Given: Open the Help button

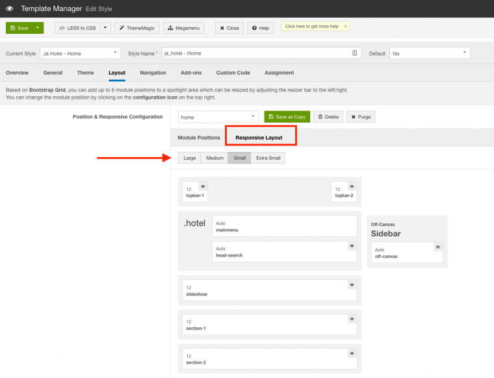Looking at the screenshot, I should (x=260, y=28).
